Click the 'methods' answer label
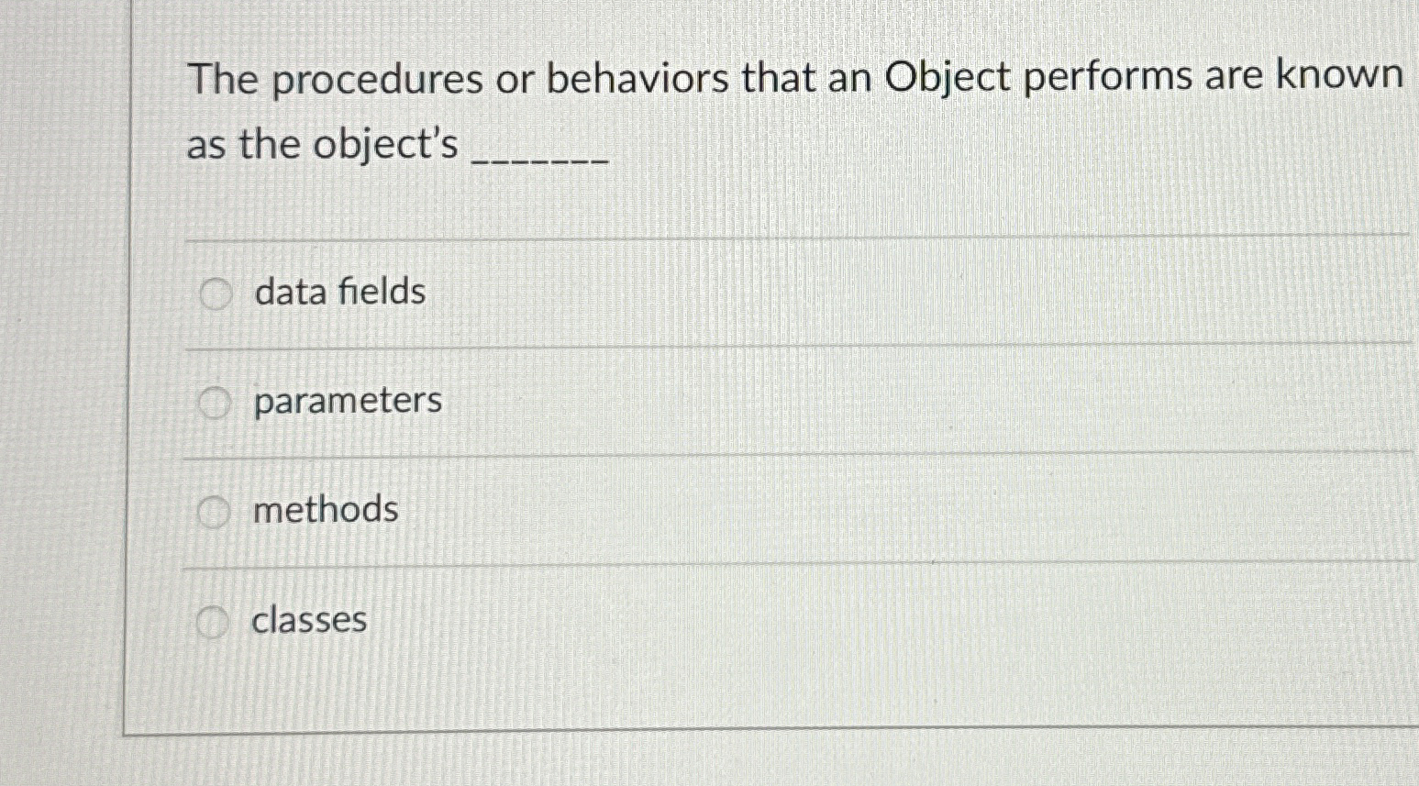Image resolution: width=1419 pixels, height=786 pixels. tap(324, 511)
